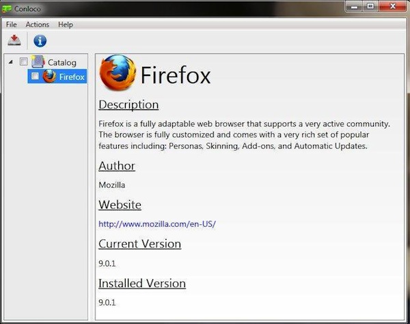The width and height of the screenshot is (410, 324).
Task: Minimize the Conloco window
Action: pyautogui.click(x=354, y=6)
